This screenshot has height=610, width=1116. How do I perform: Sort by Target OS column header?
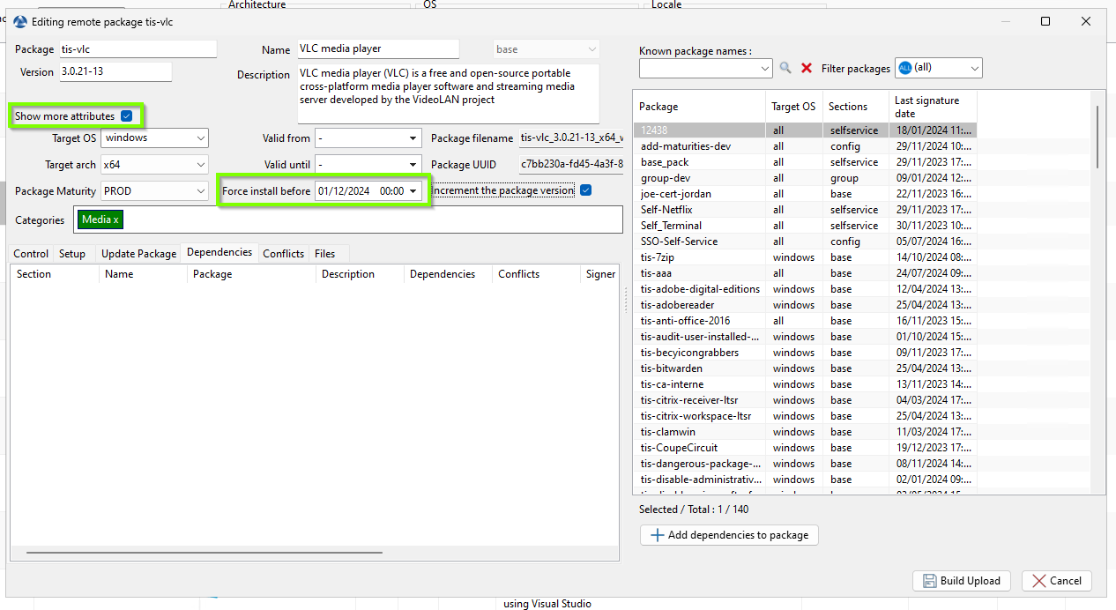point(794,107)
